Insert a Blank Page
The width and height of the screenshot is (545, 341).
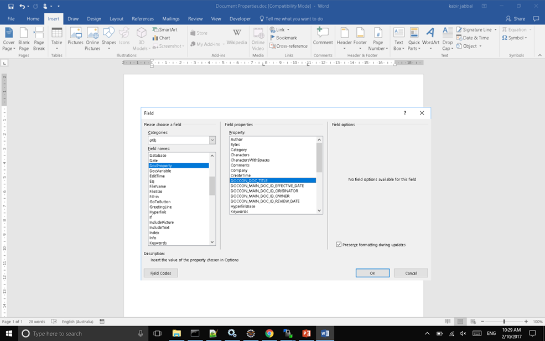[24, 39]
